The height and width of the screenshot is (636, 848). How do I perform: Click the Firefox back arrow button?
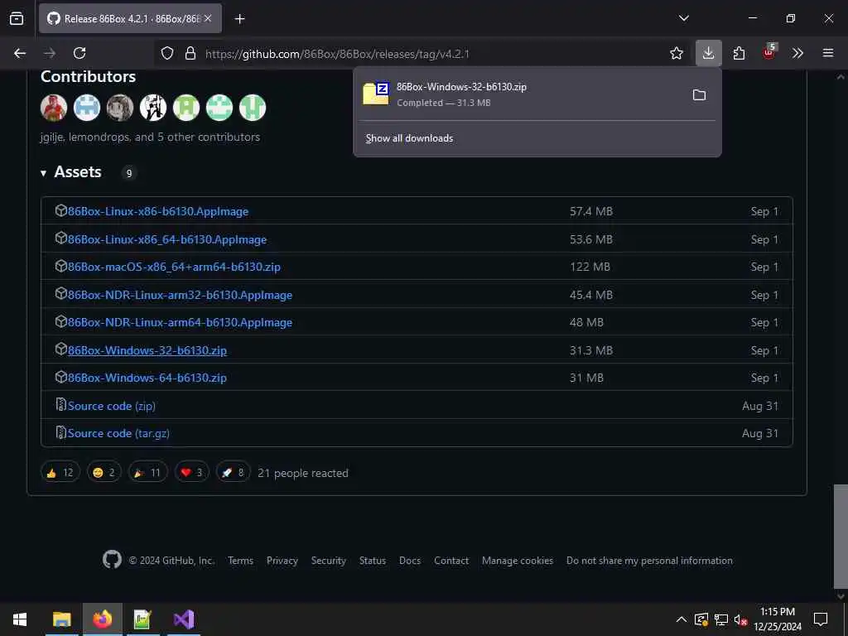coord(20,53)
